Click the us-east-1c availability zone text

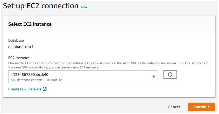54,80
